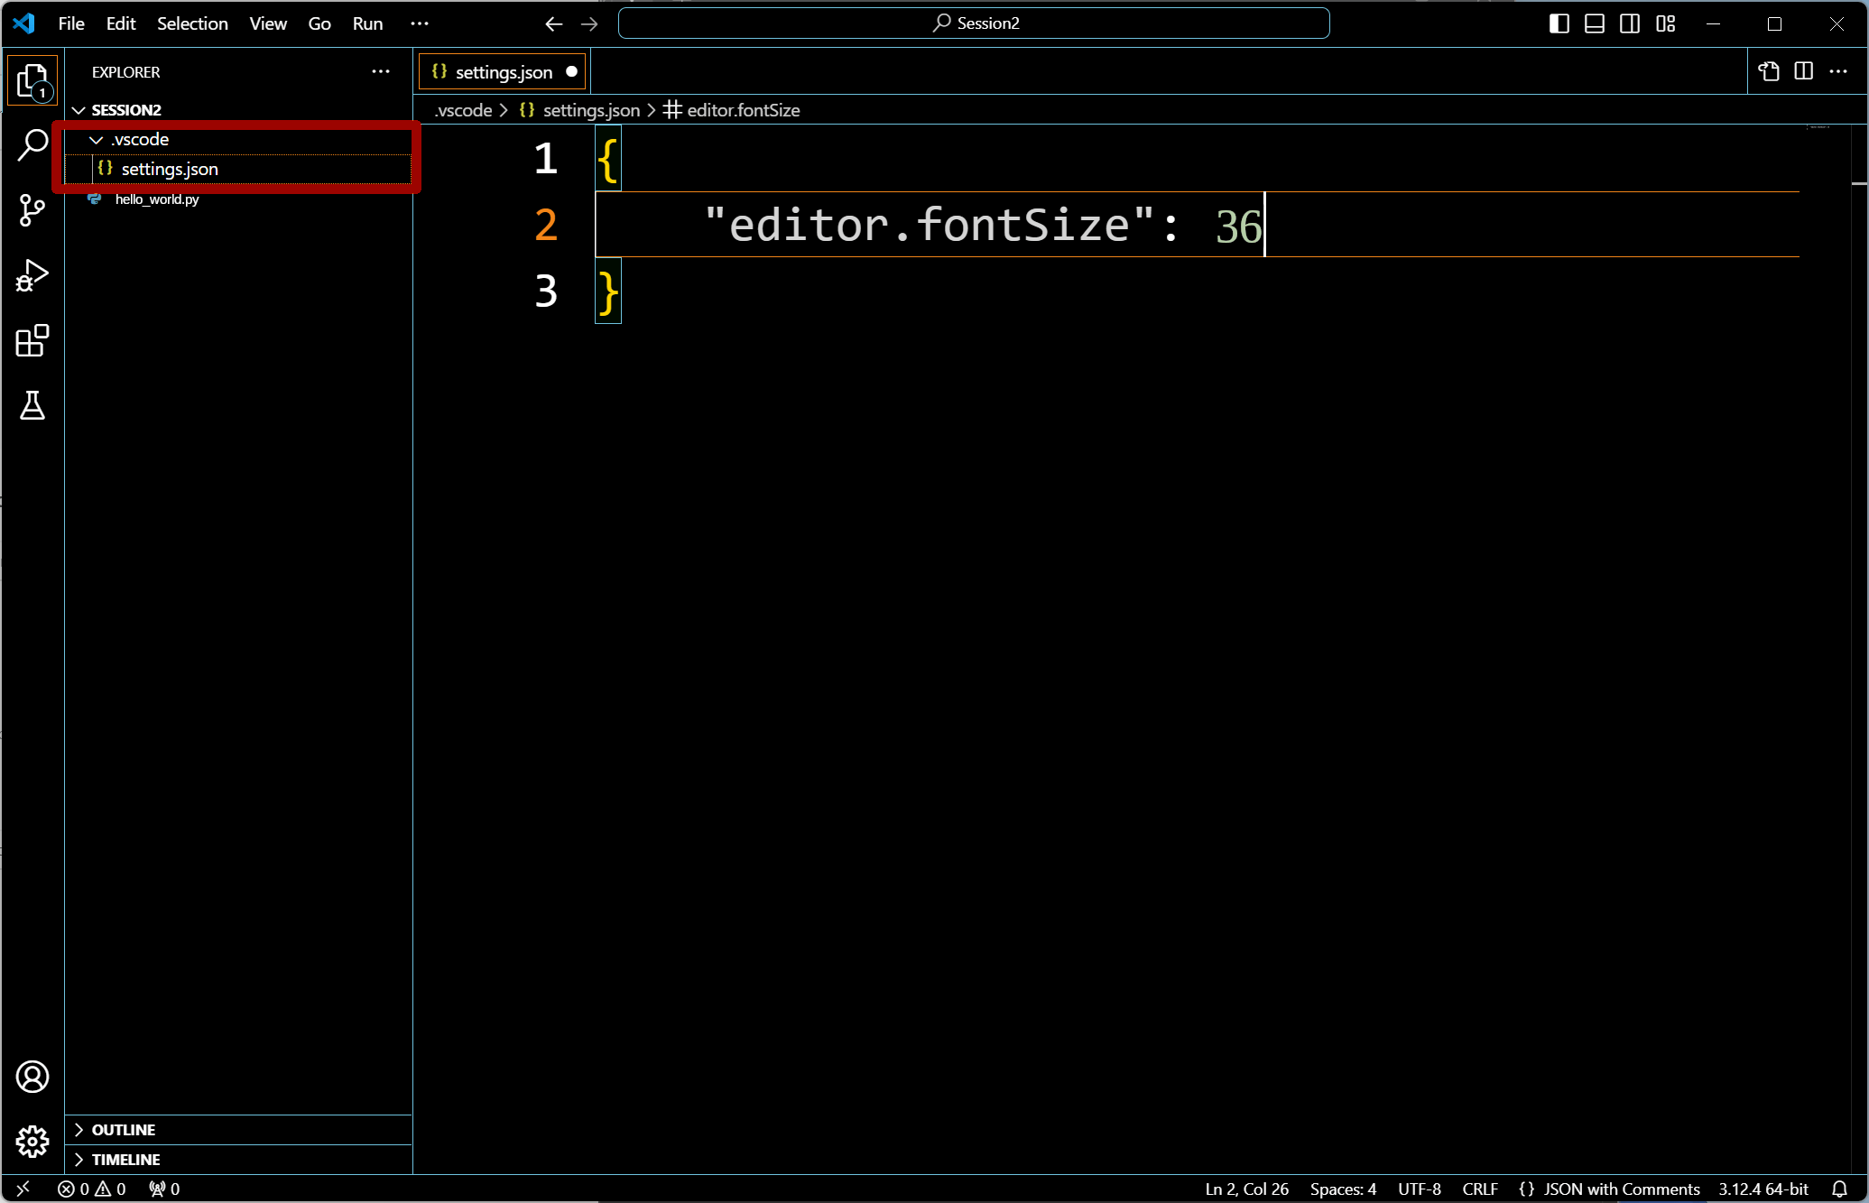Screen dimensions: 1869x1203
Task: Open the Search view in activity bar
Action: point(32,144)
